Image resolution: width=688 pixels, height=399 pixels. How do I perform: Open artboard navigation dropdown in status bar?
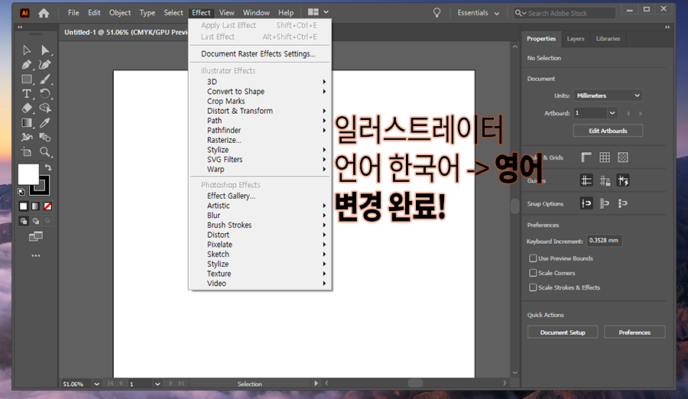pyautogui.click(x=157, y=384)
